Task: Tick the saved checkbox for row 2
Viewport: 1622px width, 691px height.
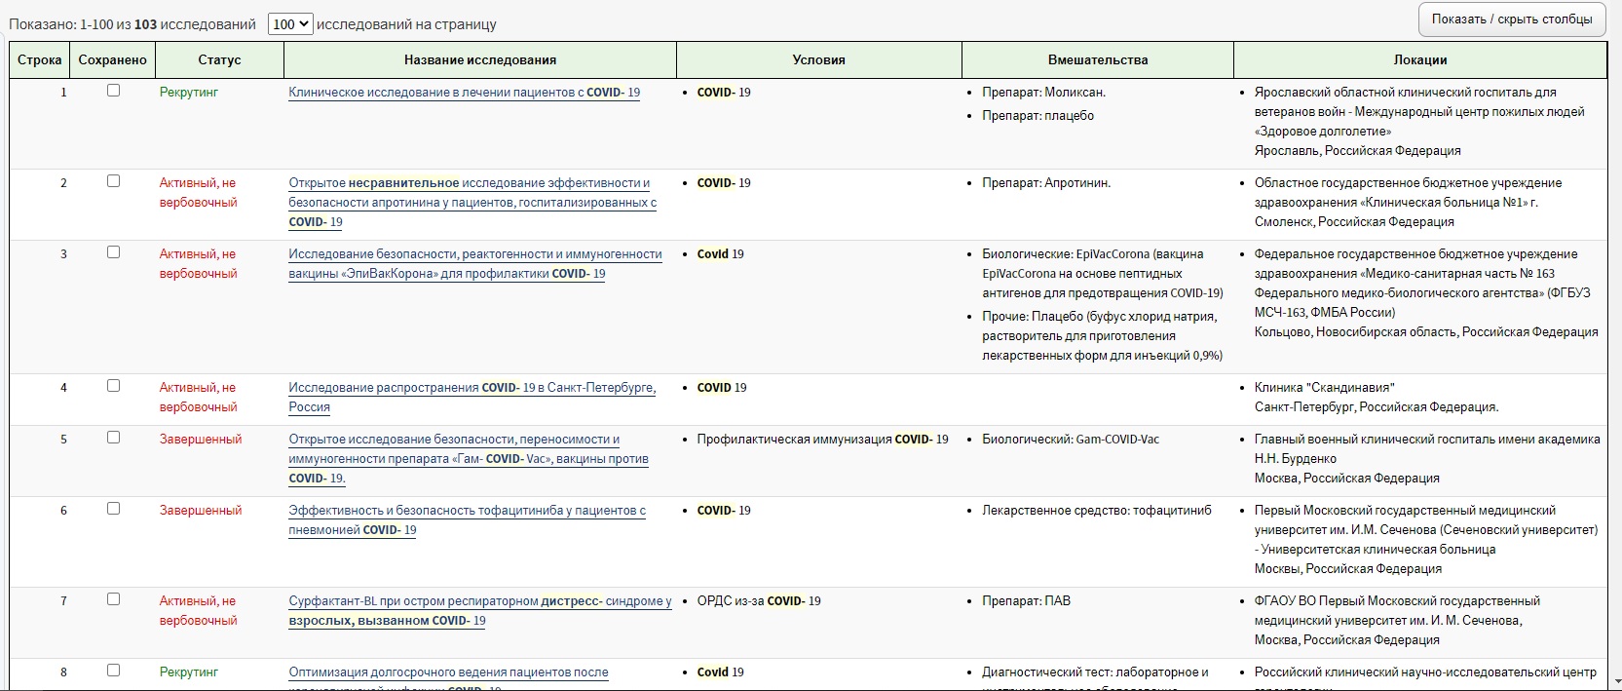Action: (x=113, y=181)
